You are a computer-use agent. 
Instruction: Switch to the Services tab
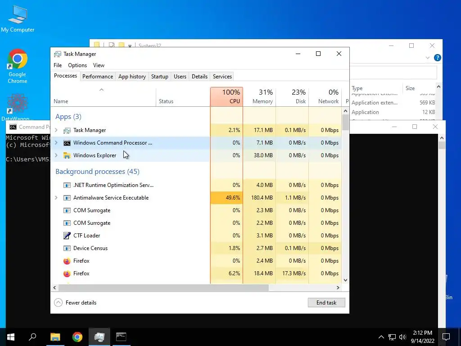coord(222,77)
